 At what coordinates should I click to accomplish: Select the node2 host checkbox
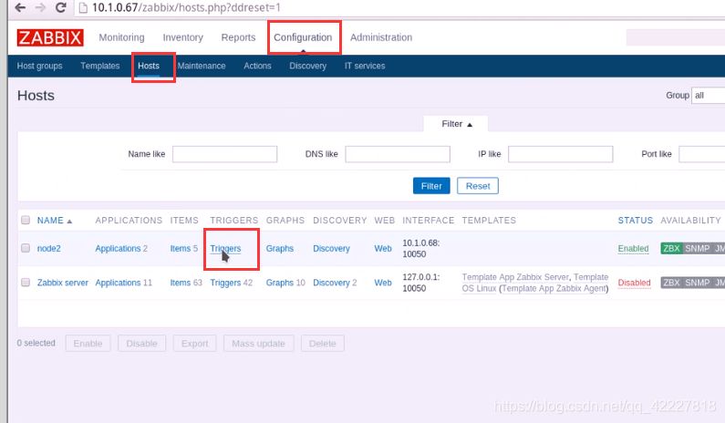point(26,248)
